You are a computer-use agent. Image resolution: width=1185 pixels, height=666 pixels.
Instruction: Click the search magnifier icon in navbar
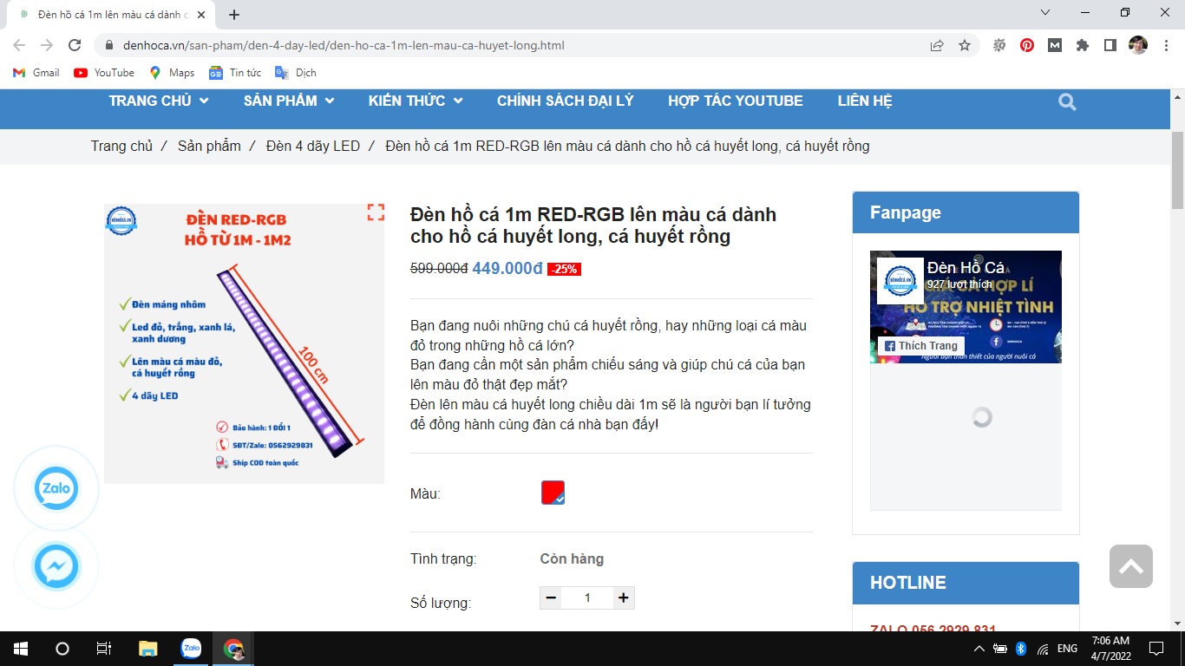pyautogui.click(x=1067, y=102)
